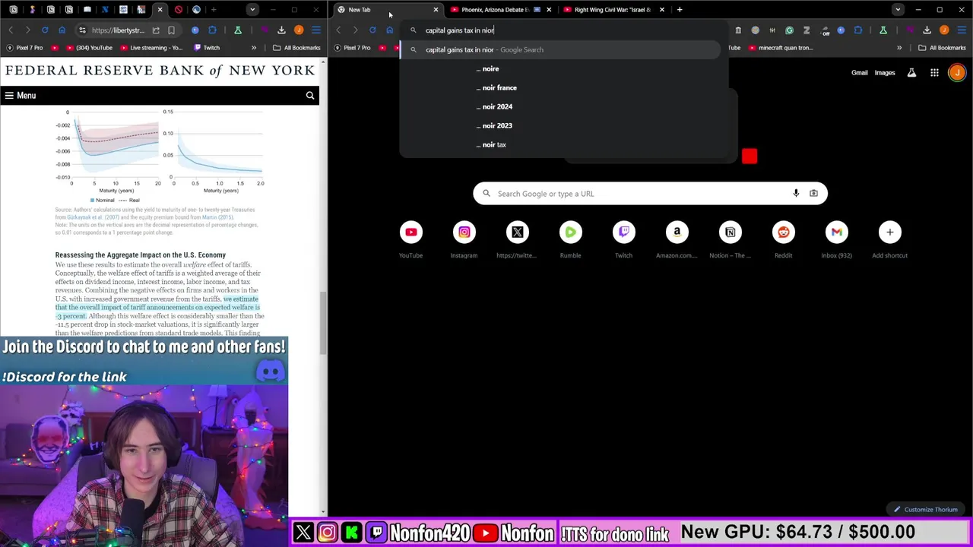Open Gürkaynak et al. (2007) citation link

coord(93,217)
